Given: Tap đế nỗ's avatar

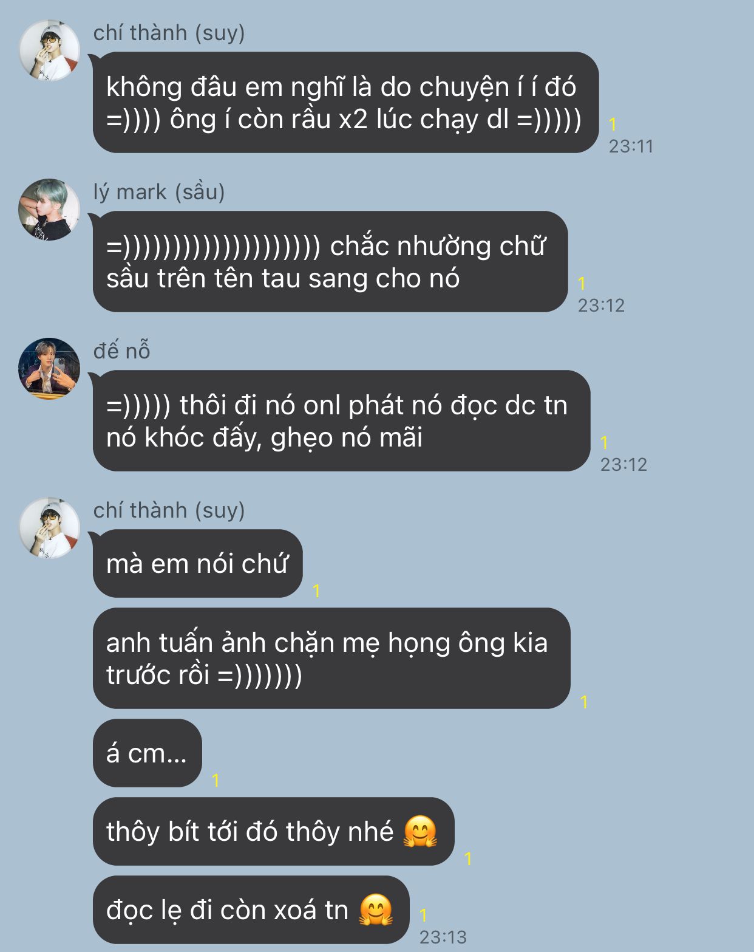Looking at the screenshot, I should tap(49, 369).
